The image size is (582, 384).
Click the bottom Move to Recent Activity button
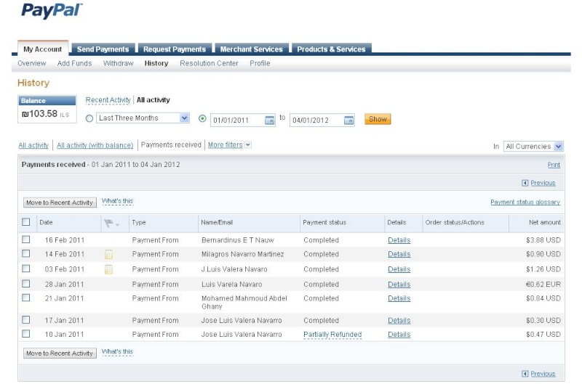click(60, 354)
